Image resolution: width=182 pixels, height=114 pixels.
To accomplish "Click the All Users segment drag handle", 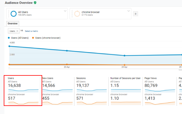I will click(x=9, y=14).
